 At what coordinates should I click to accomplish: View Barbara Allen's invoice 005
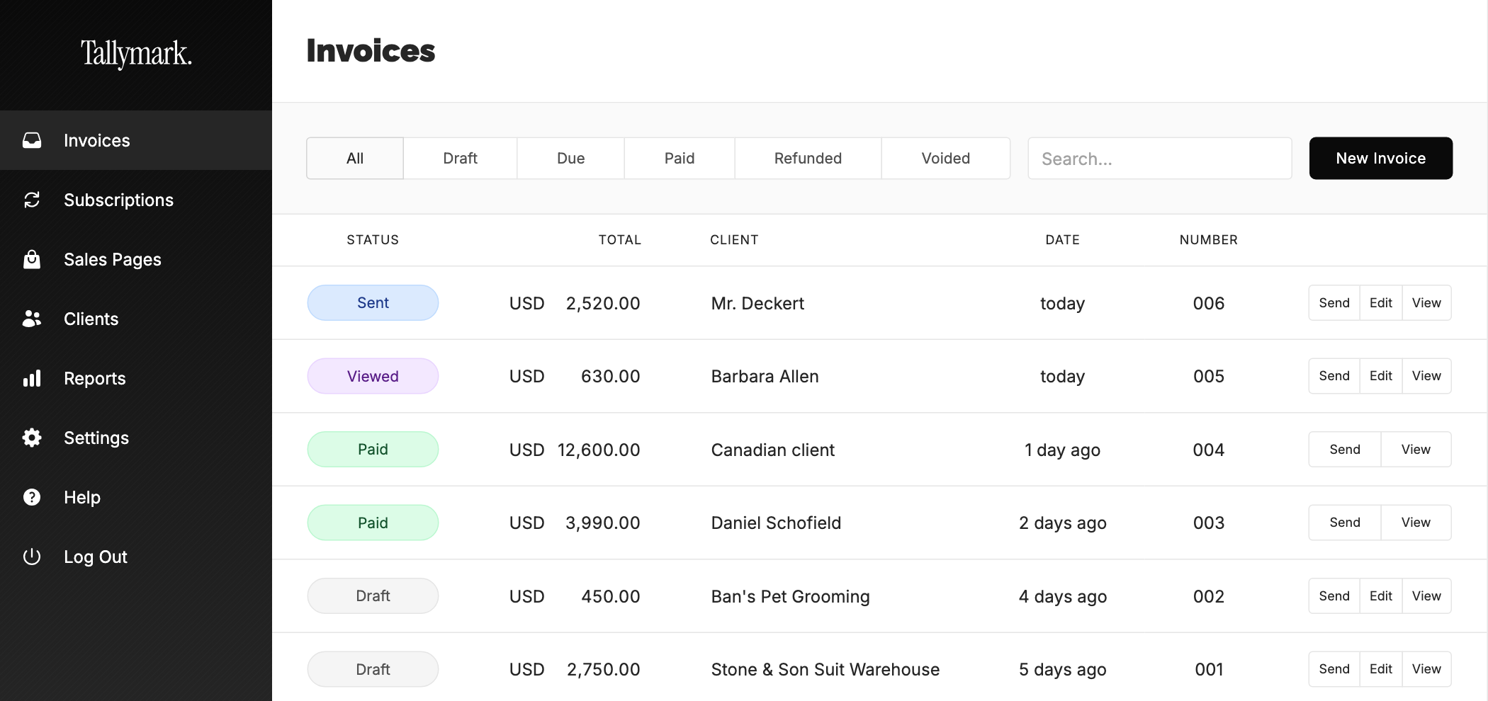coord(1426,376)
